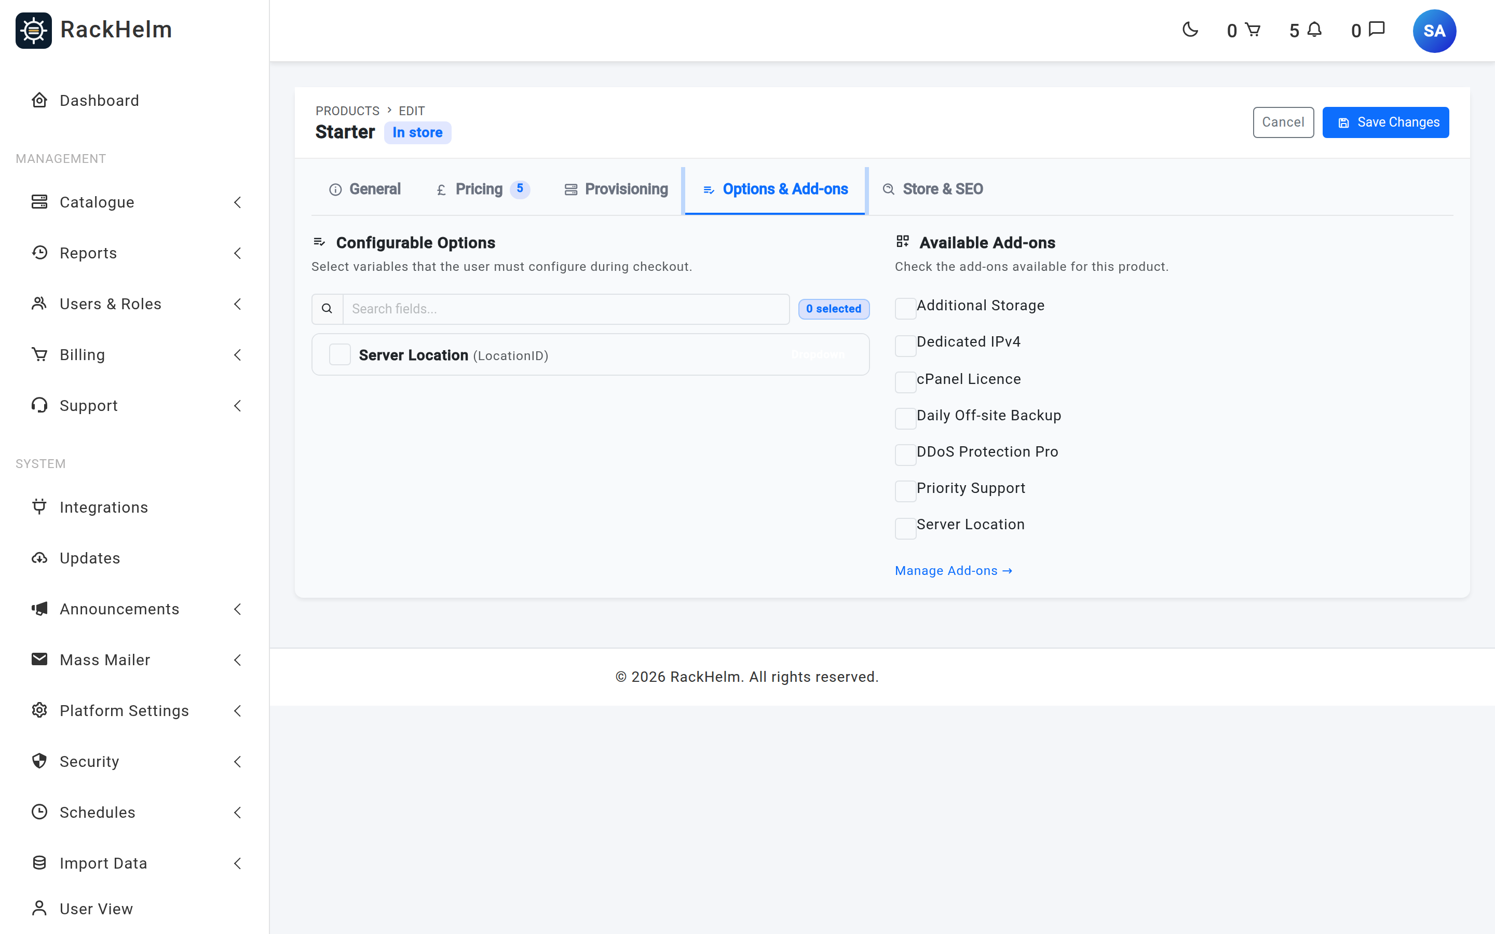1495x934 pixels.
Task: Expand the Users & Roles chevron
Action: click(238, 304)
